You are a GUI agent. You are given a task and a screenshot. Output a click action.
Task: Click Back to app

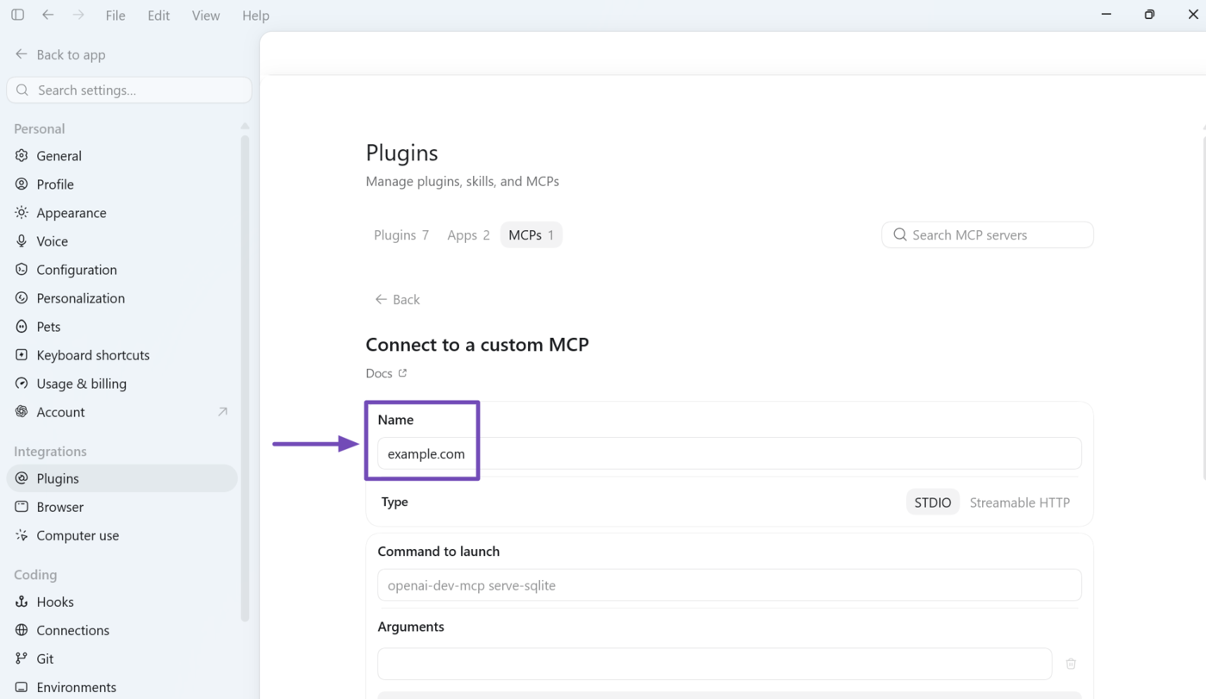tap(60, 54)
